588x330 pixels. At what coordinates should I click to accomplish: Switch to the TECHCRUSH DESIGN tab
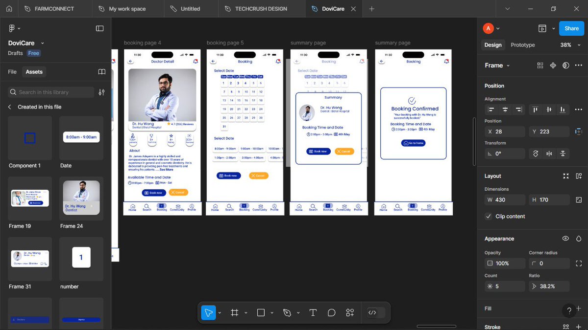coord(261,9)
